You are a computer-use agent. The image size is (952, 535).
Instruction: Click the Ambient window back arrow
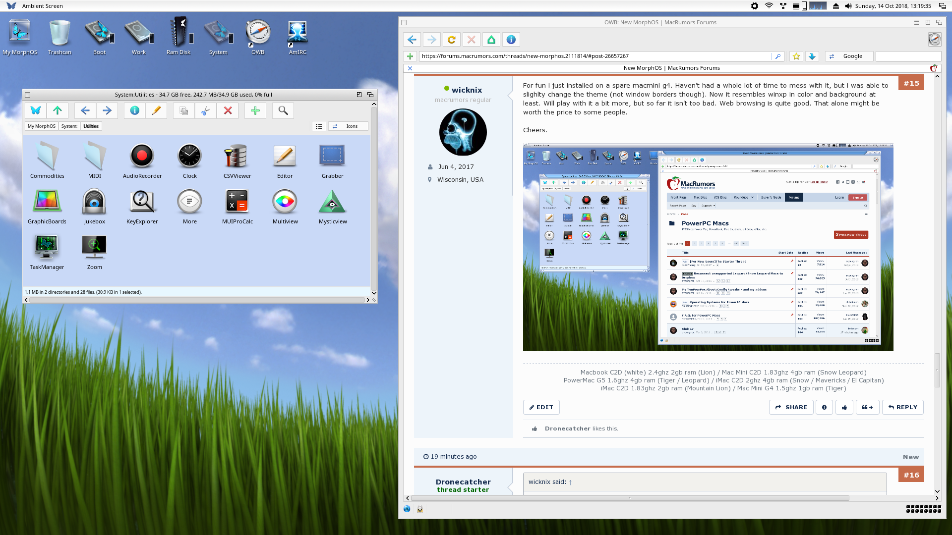pos(85,110)
